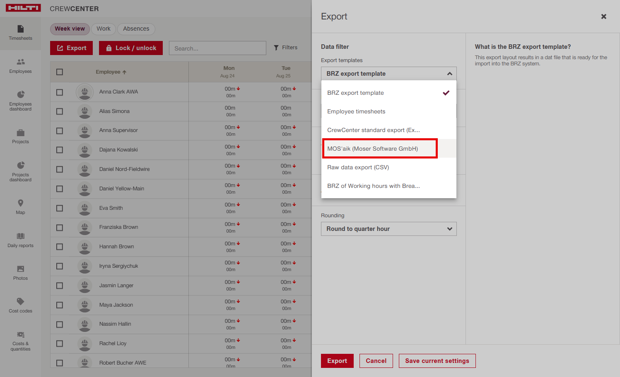The width and height of the screenshot is (620, 377).
Task: Open the Filters control
Action: [x=285, y=48]
